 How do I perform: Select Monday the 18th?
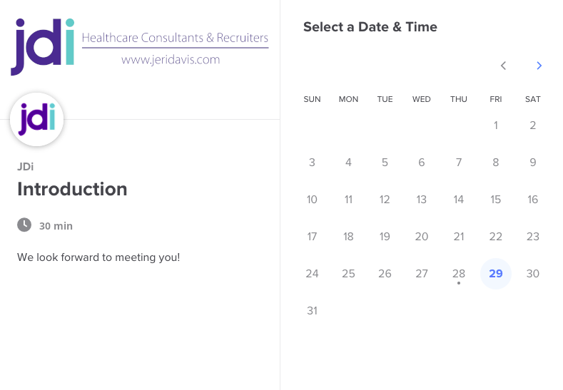pos(348,236)
